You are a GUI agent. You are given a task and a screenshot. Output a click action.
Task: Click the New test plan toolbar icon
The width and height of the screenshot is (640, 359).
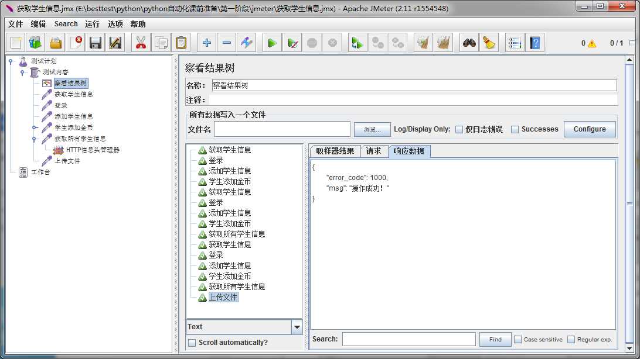tap(15, 43)
